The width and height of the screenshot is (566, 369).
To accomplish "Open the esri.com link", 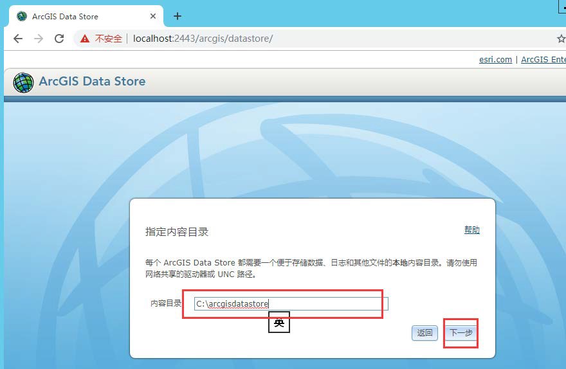I will pos(495,60).
